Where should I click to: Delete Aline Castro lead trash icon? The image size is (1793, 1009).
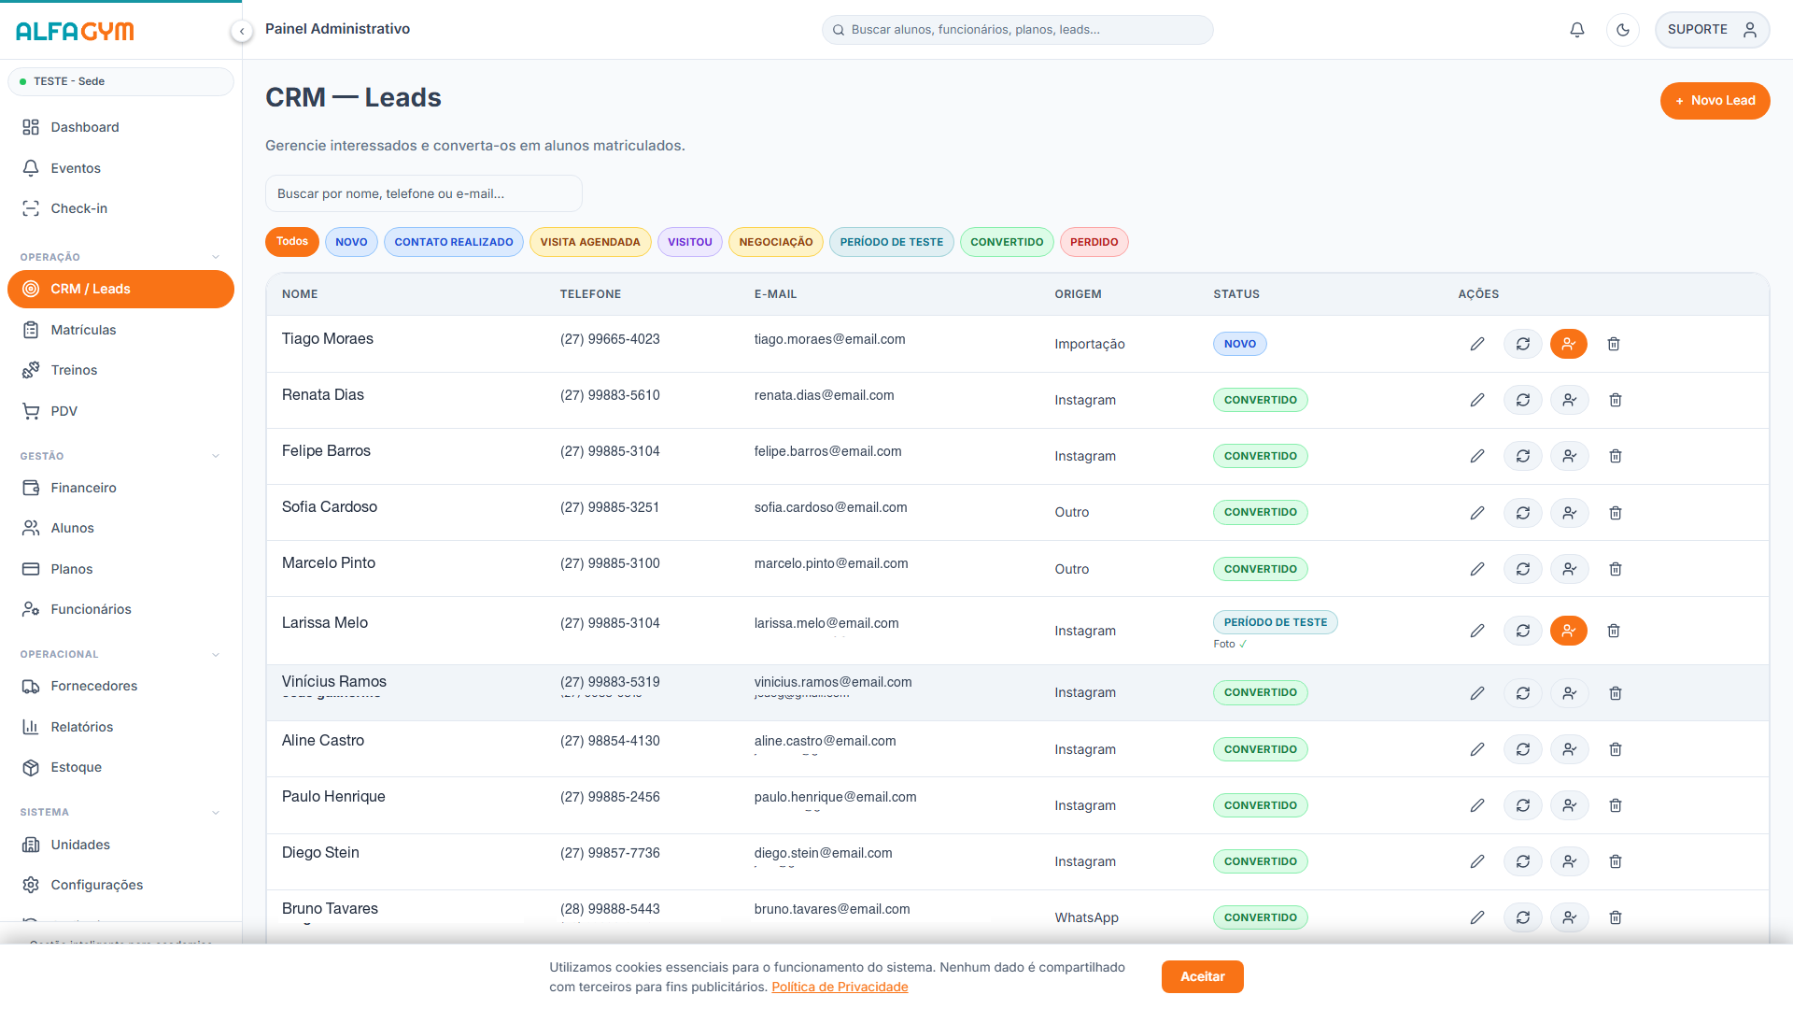tap(1616, 749)
